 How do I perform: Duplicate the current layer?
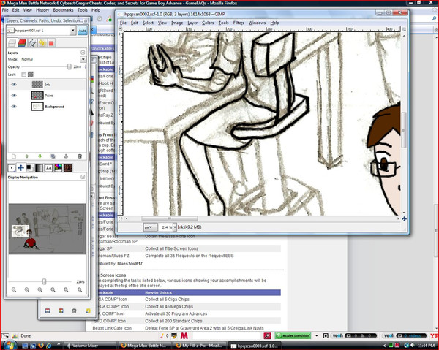53,156
